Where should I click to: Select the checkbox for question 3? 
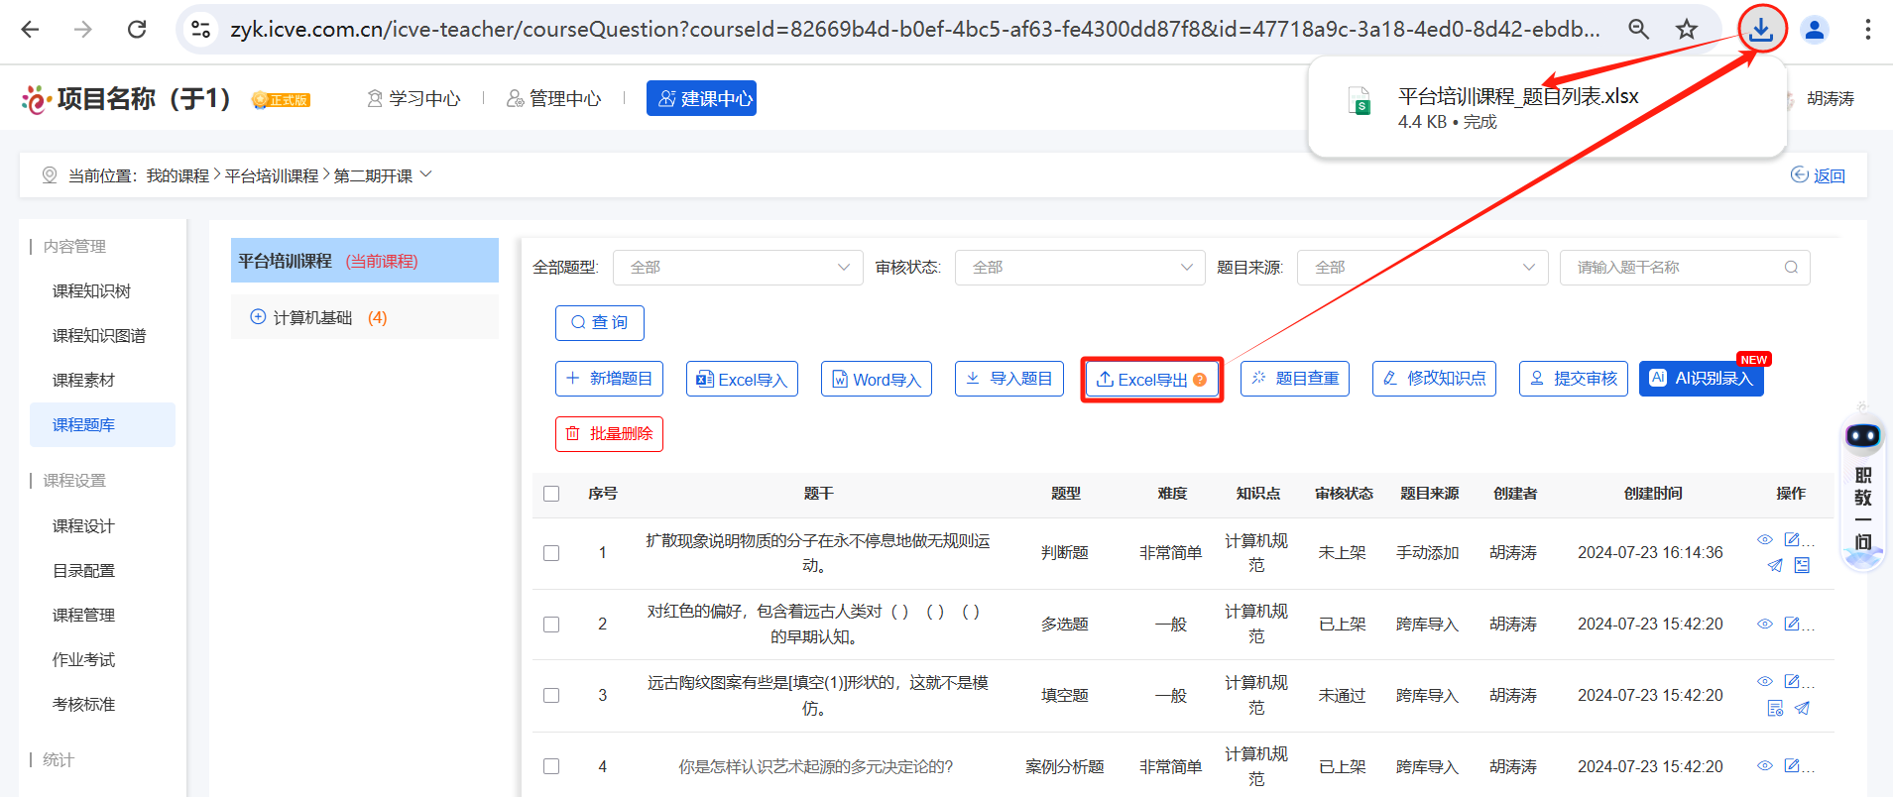click(551, 696)
